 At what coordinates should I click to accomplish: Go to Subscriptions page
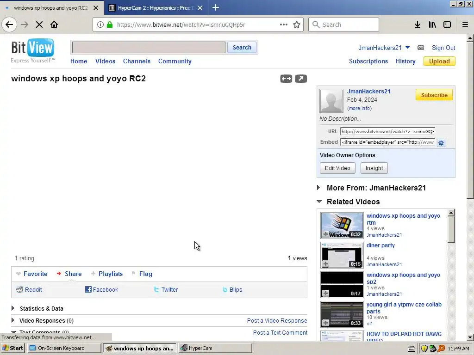368,61
